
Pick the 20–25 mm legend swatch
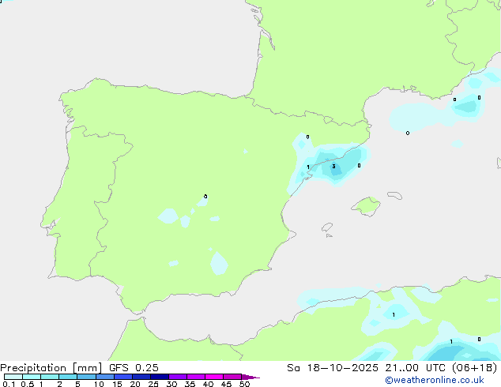click(141, 377)
